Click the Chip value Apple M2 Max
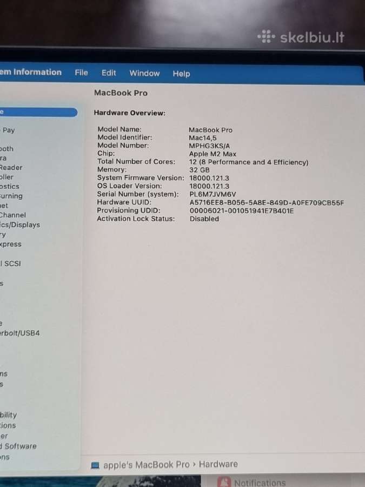 [x=213, y=154]
